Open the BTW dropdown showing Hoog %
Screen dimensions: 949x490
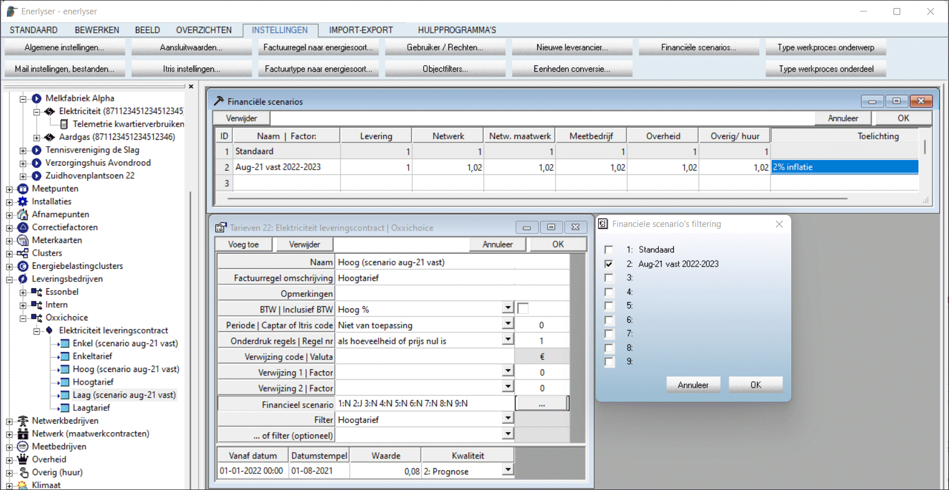tap(508, 308)
